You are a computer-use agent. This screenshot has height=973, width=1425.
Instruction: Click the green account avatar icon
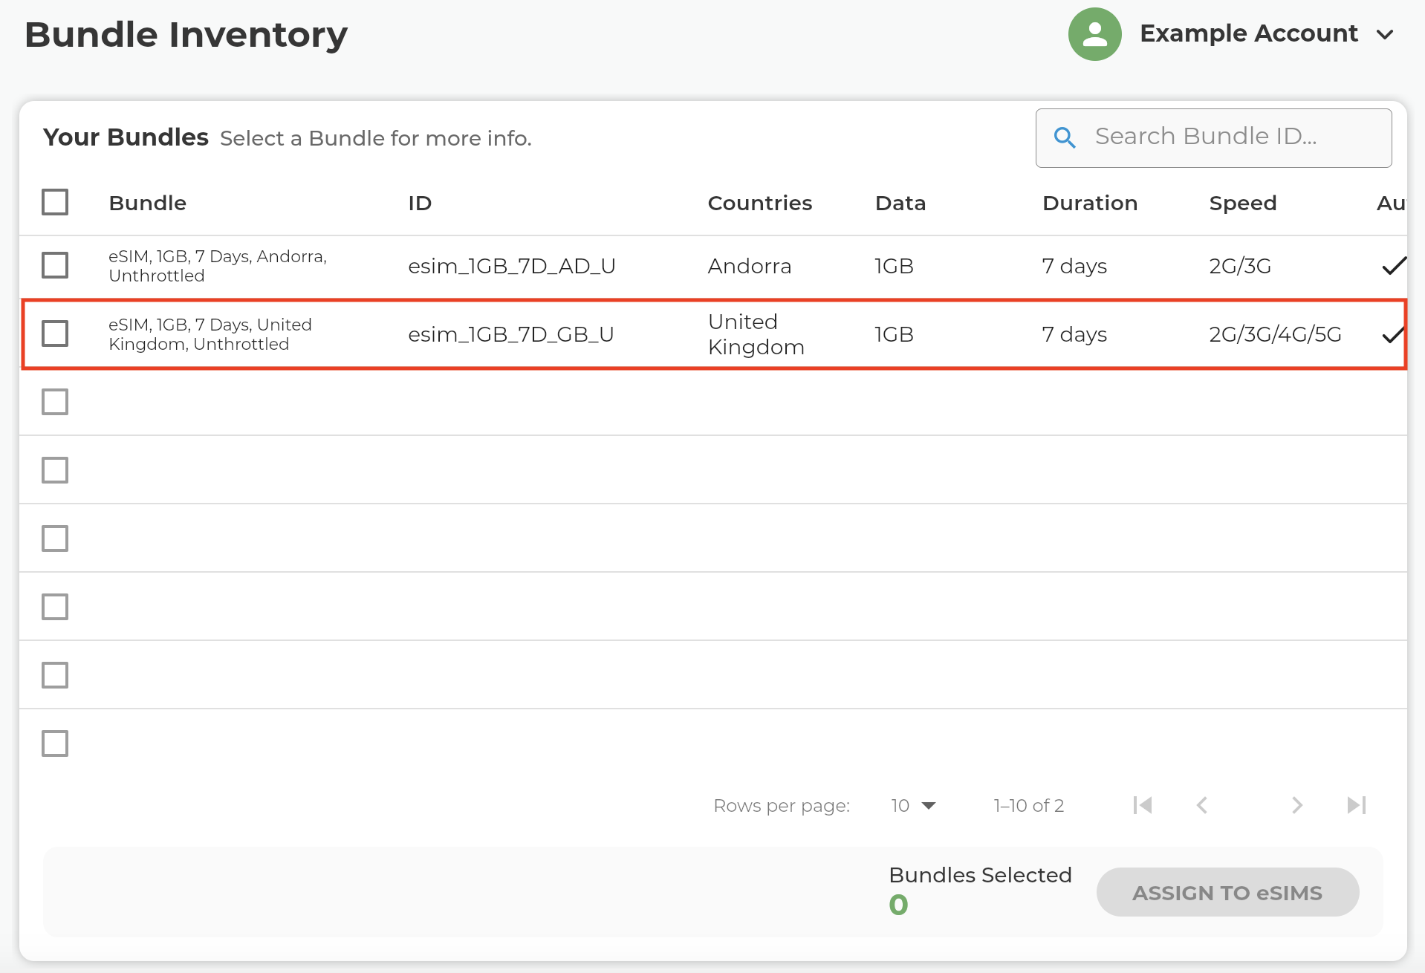pyautogui.click(x=1094, y=34)
